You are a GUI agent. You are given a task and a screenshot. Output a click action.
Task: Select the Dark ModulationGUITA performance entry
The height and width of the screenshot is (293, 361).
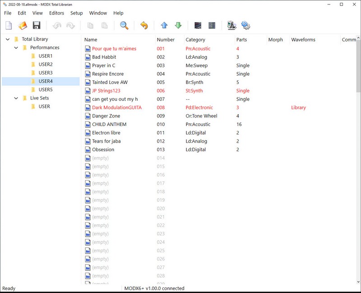(116, 107)
